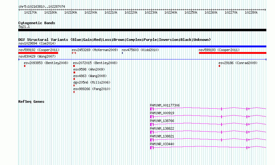Click the 102230k ruler tick label
Image resolution: width=275 pixels, height=165 pixels.
click(151, 12)
